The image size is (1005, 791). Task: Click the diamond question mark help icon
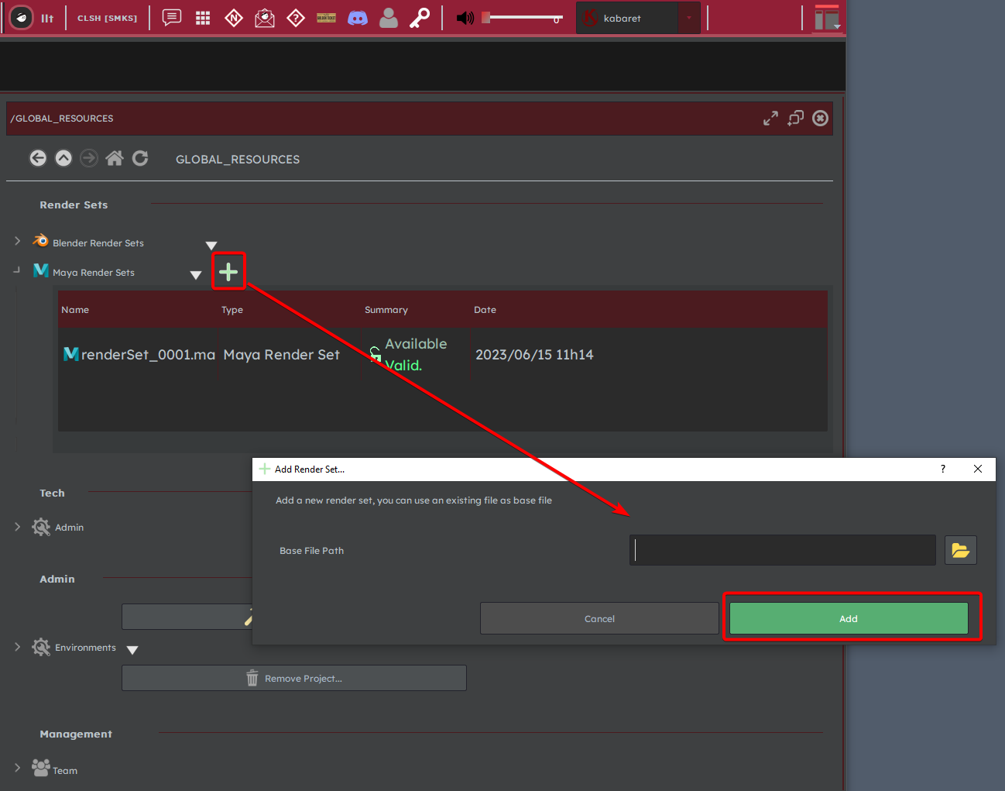(x=296, y=18)
